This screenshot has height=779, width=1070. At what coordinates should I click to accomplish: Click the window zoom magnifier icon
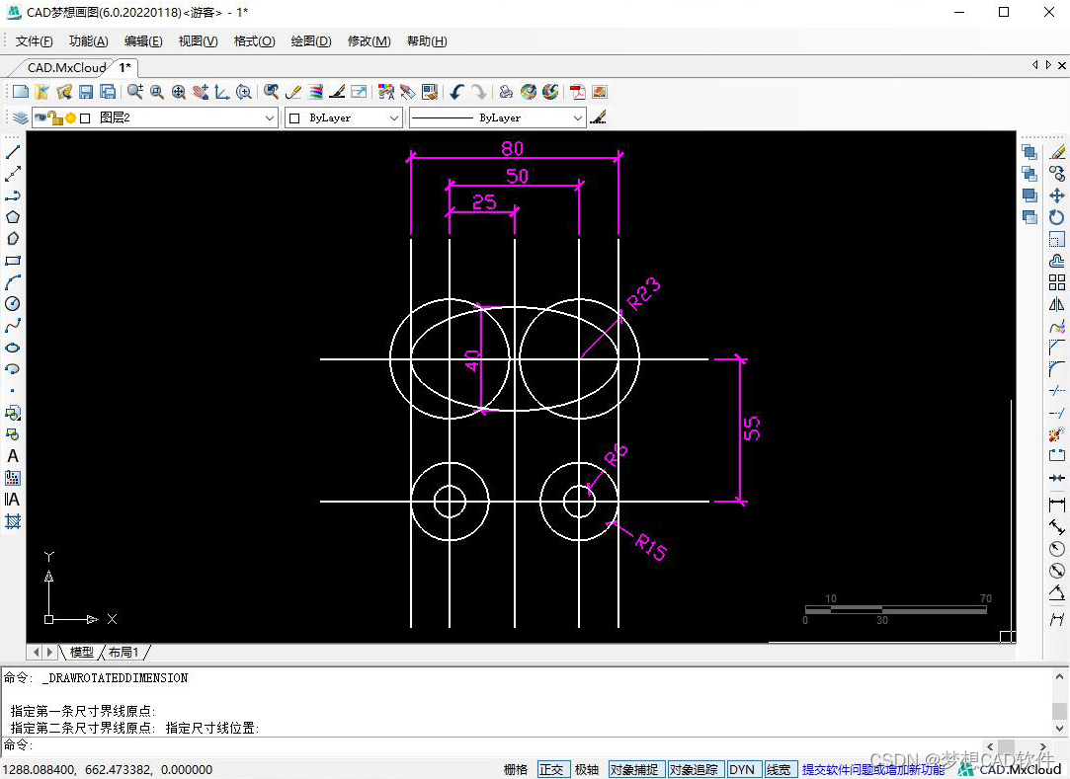click(157, 92)
